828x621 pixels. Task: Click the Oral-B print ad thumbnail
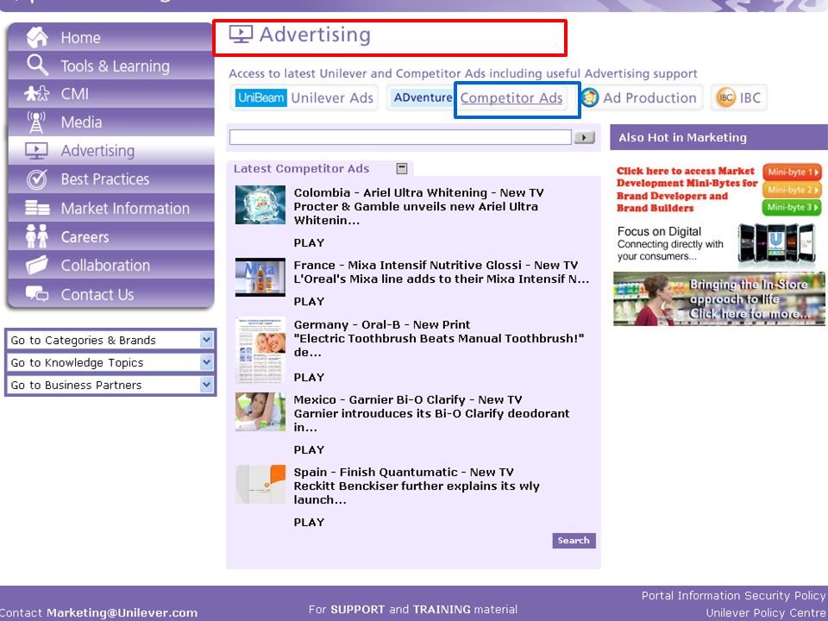pos(260,350)
